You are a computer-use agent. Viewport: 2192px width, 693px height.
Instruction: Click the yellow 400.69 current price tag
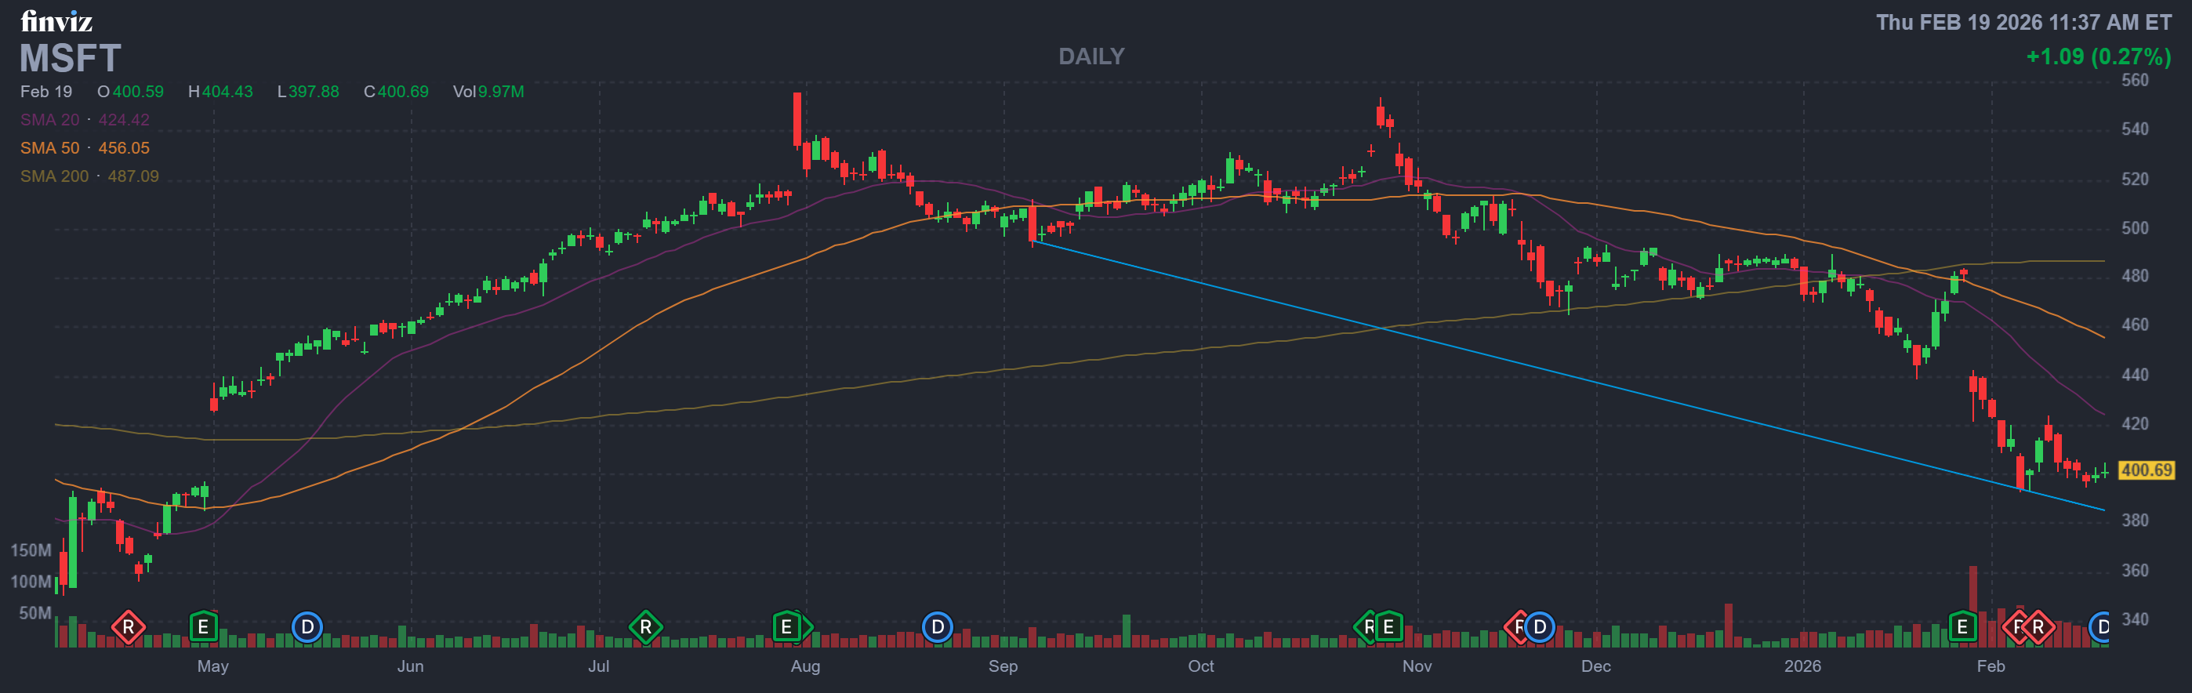pyautogui.click(x=2145, y=470)
